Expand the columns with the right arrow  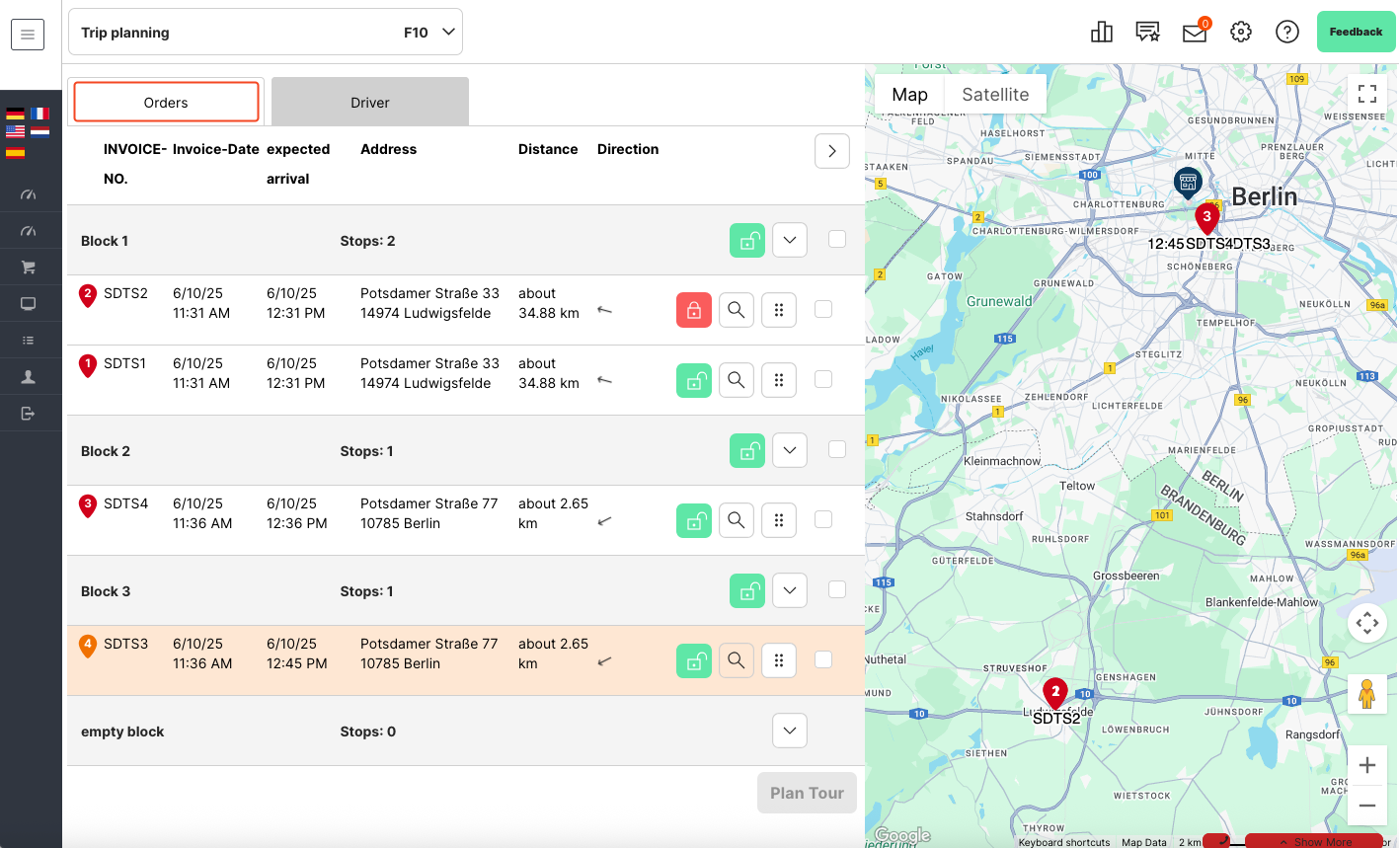click(832, 151)
